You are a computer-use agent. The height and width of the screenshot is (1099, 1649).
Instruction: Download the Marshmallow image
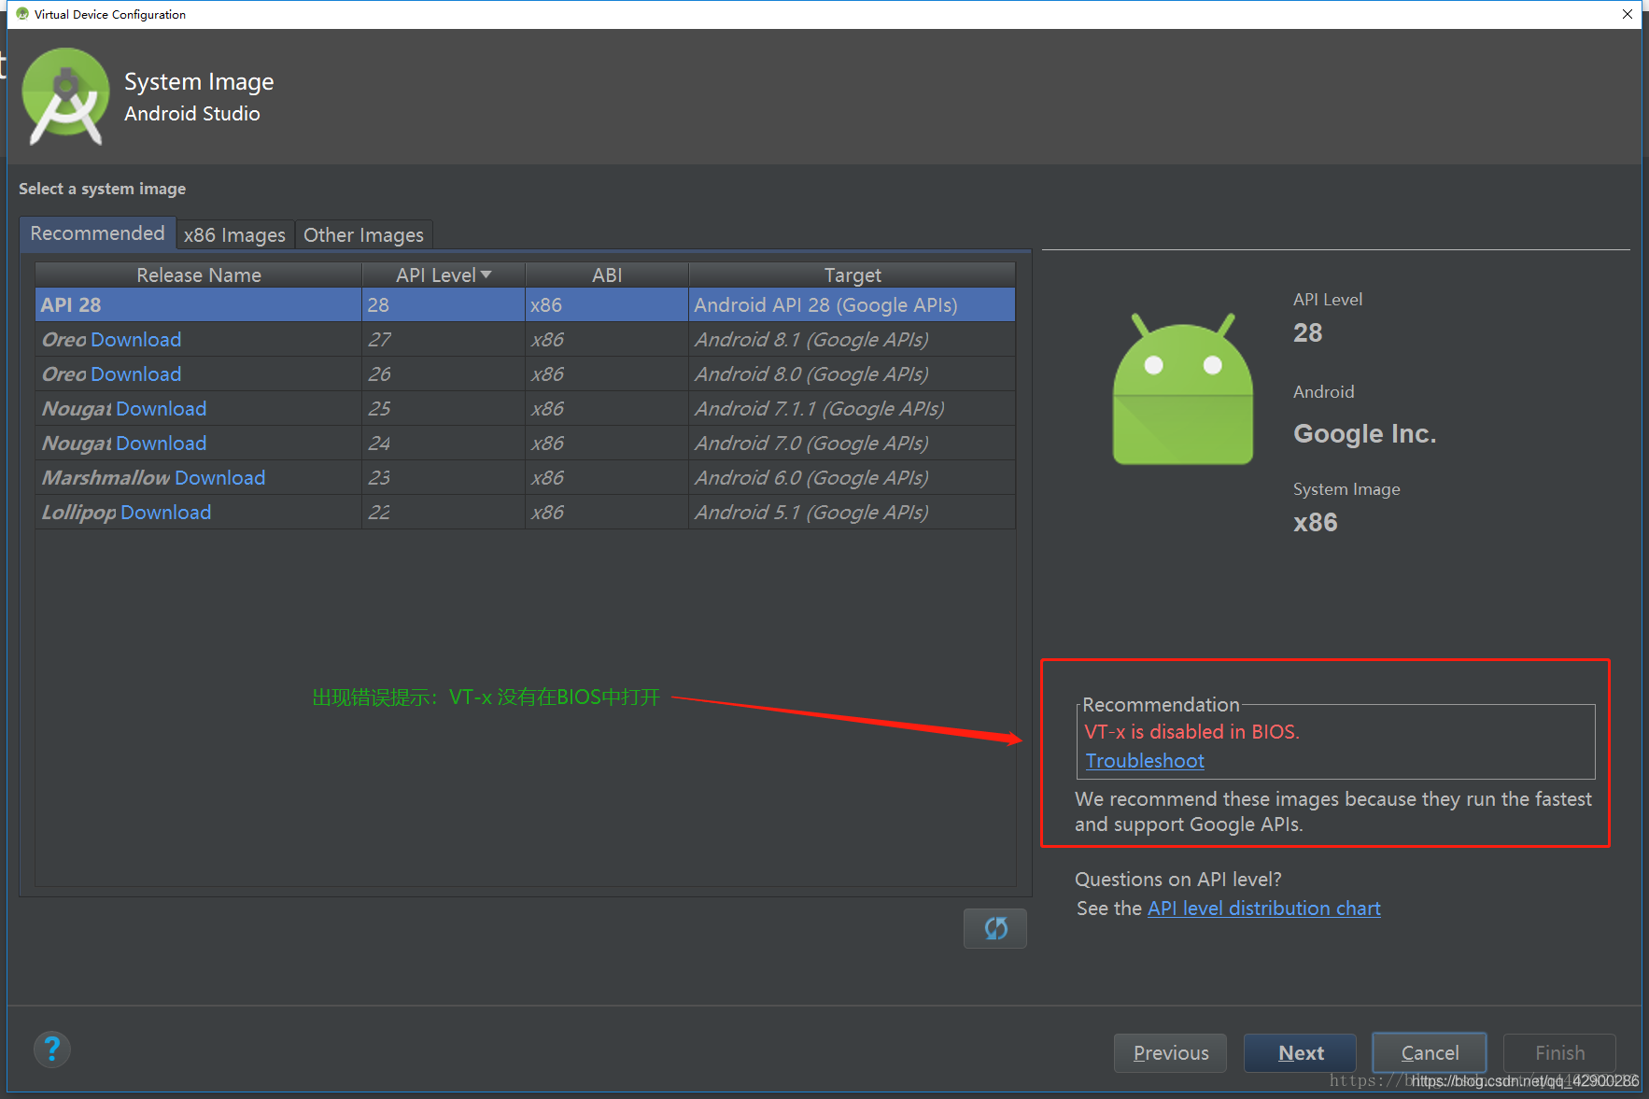[220, 478]
